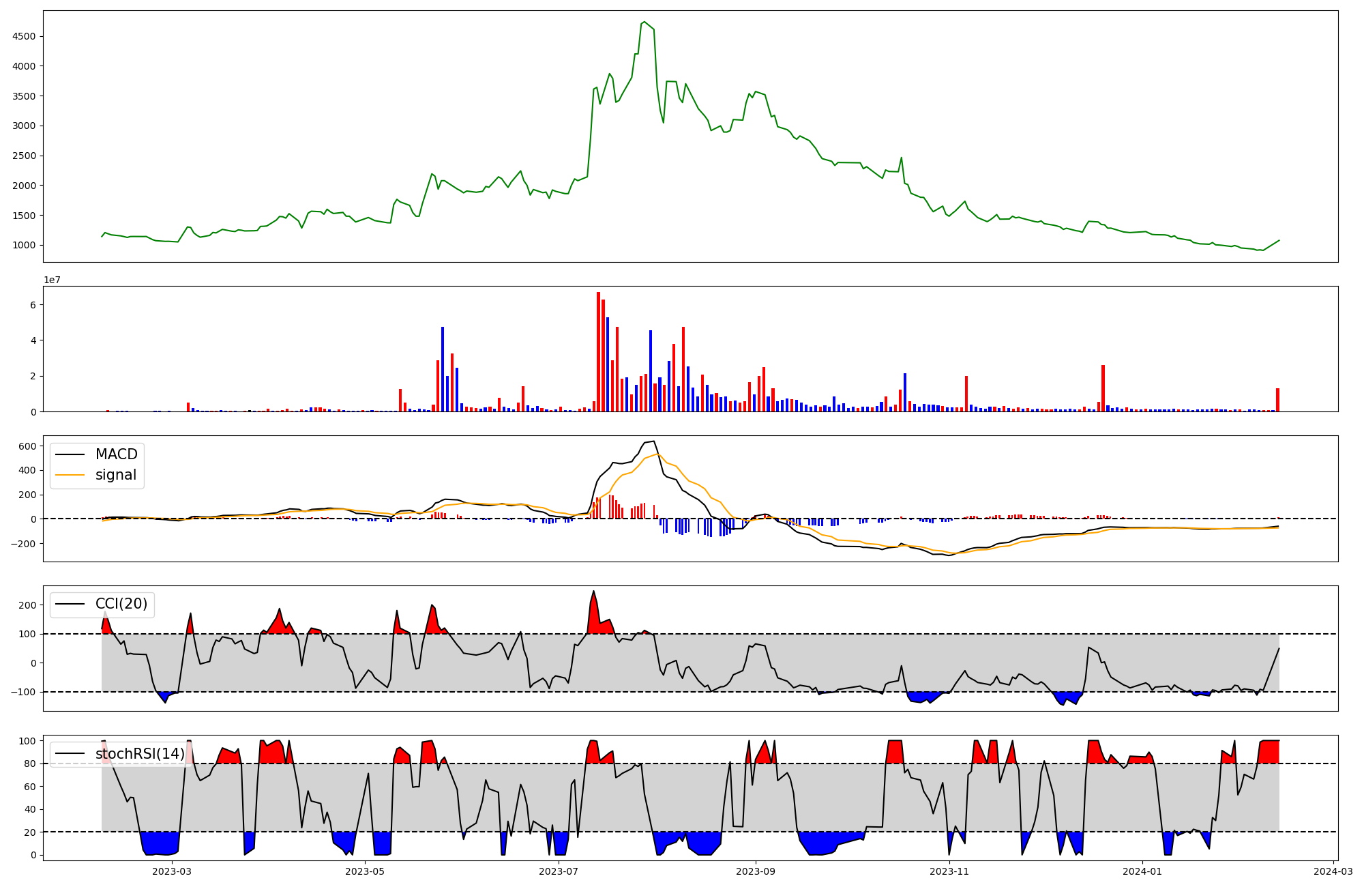
Task: Click the MACD legend label
Action: coord(116,454)
